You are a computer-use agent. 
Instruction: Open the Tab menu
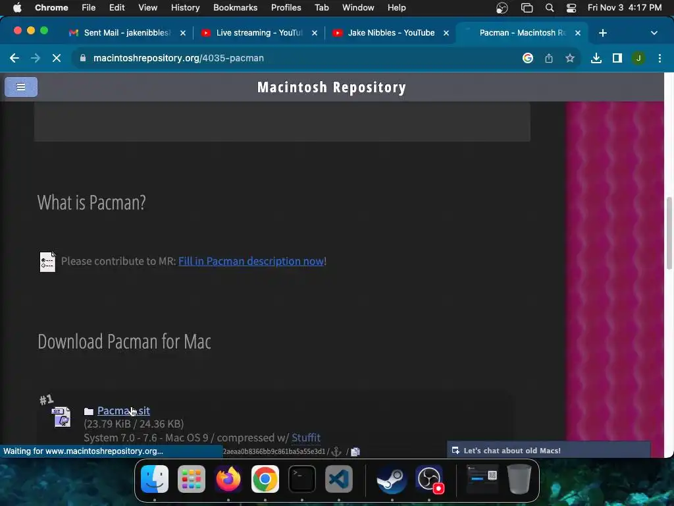coord(321,7)
